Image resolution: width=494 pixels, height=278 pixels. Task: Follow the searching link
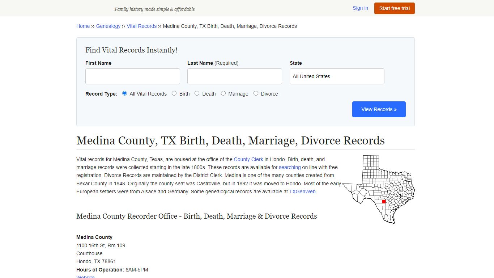point(290,167)
